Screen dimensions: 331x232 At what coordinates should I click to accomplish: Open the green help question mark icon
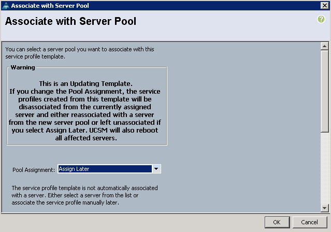pyautogui.click(x=321, y=19)
